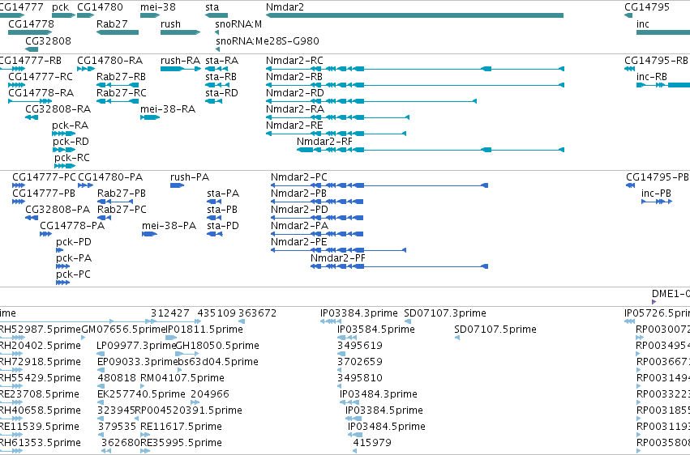Select the mei-38 gene label
This screenshot has width=690, height=455.
158,7
